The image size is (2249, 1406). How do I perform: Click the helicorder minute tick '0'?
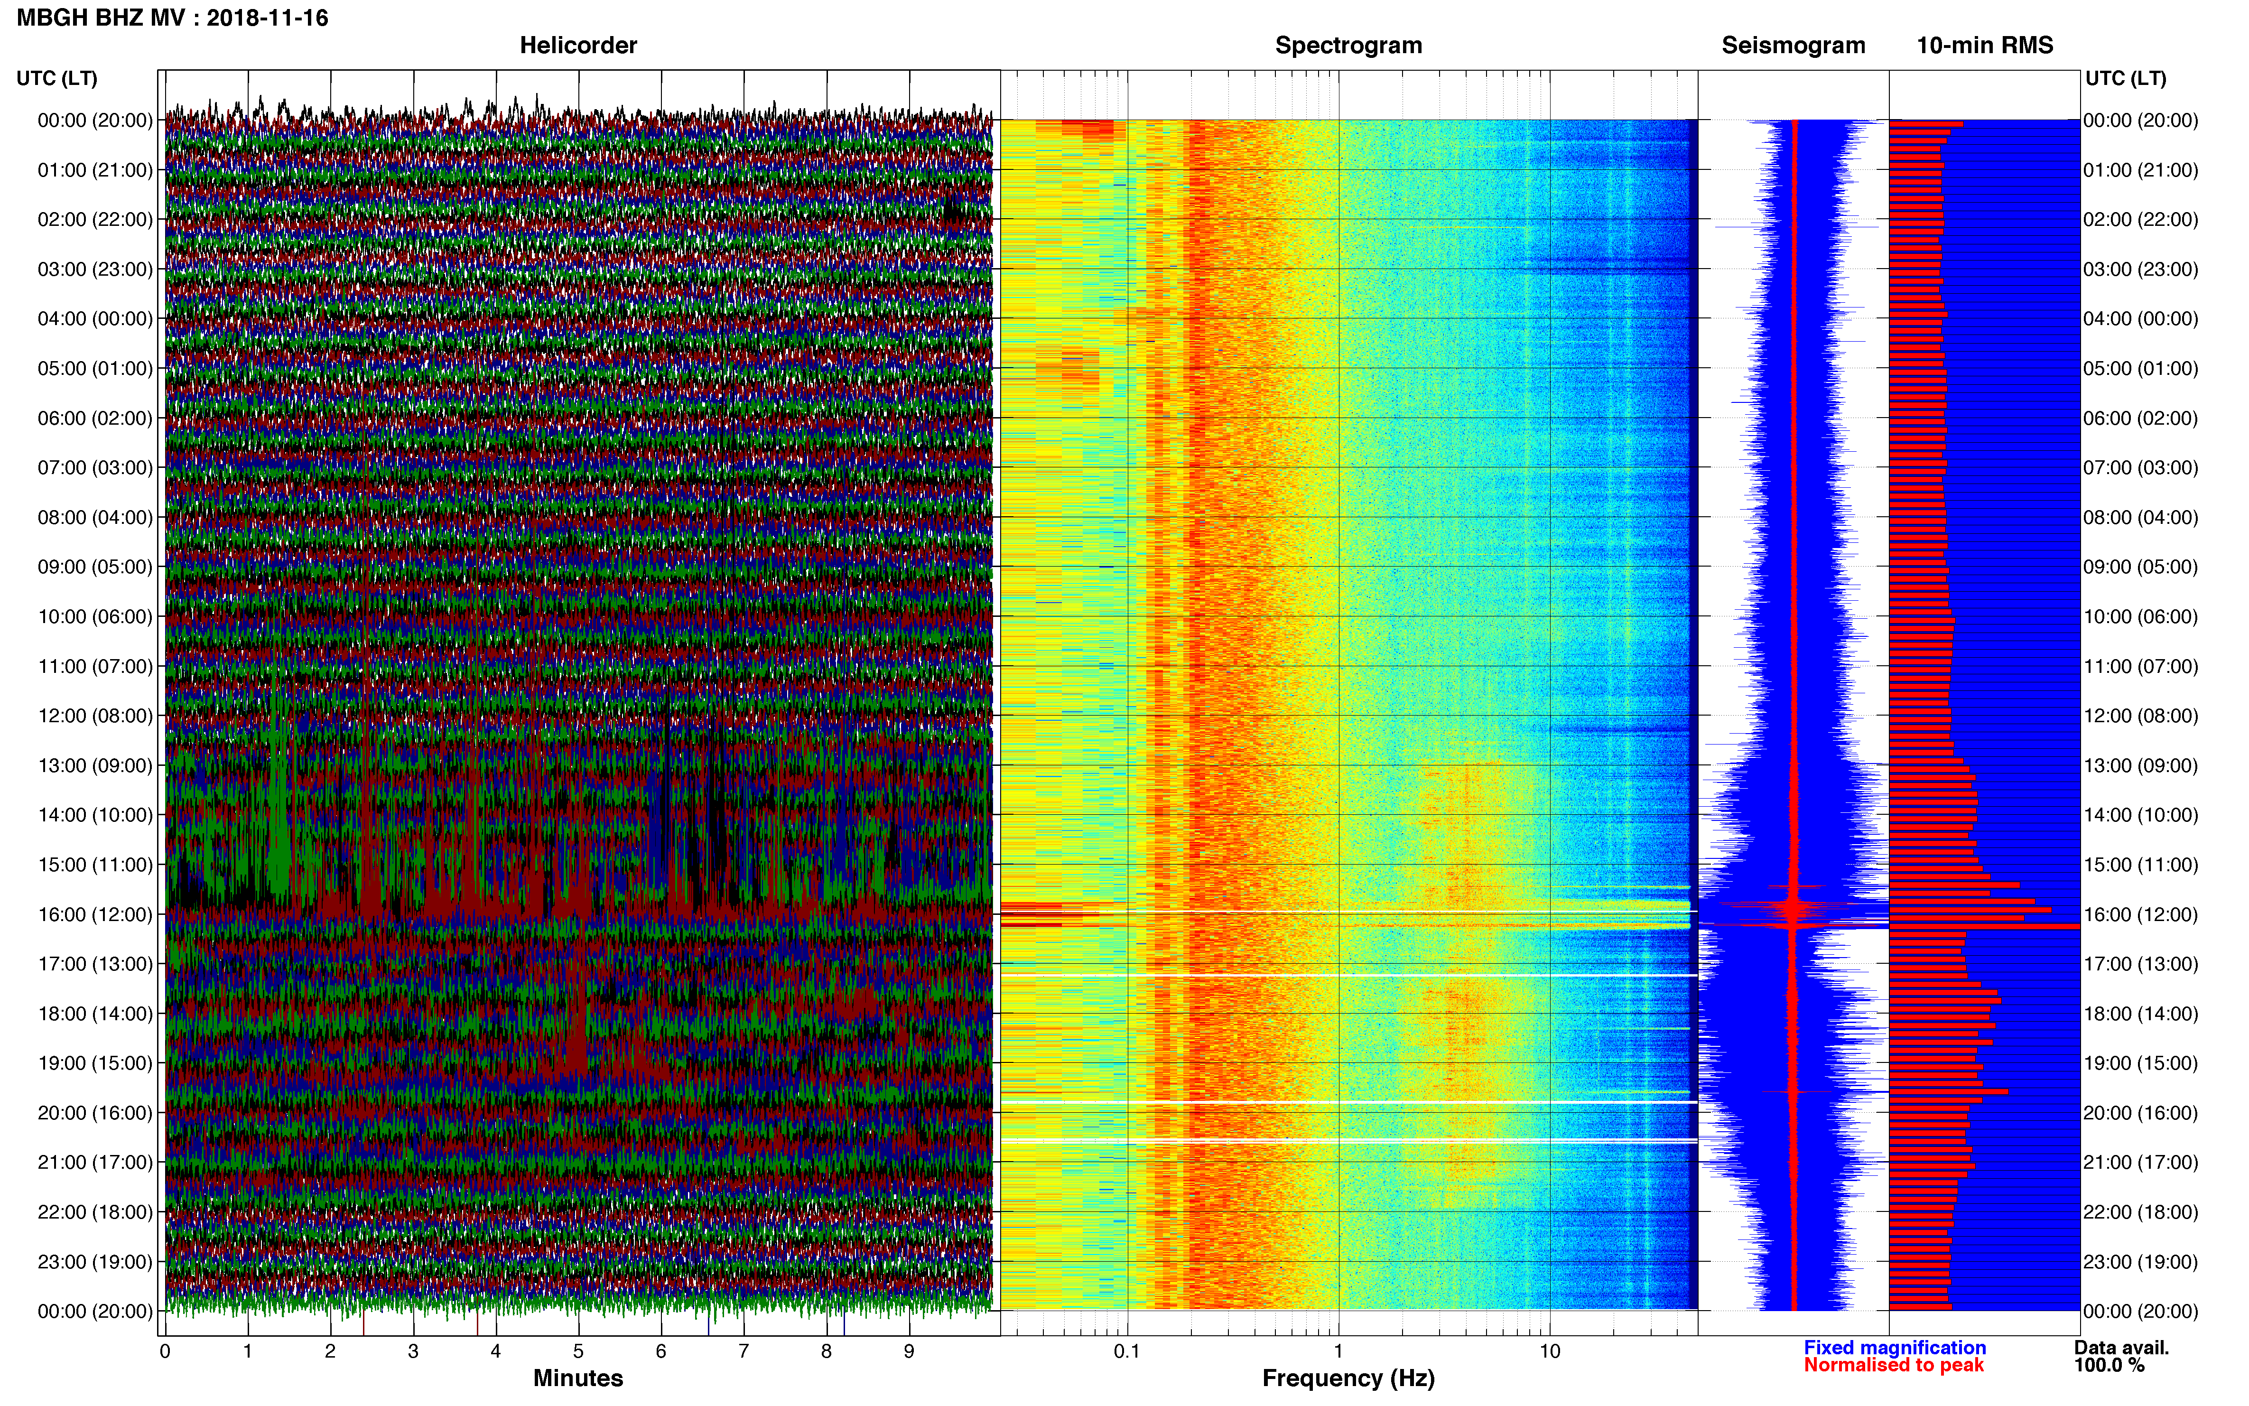[166, 1351]
